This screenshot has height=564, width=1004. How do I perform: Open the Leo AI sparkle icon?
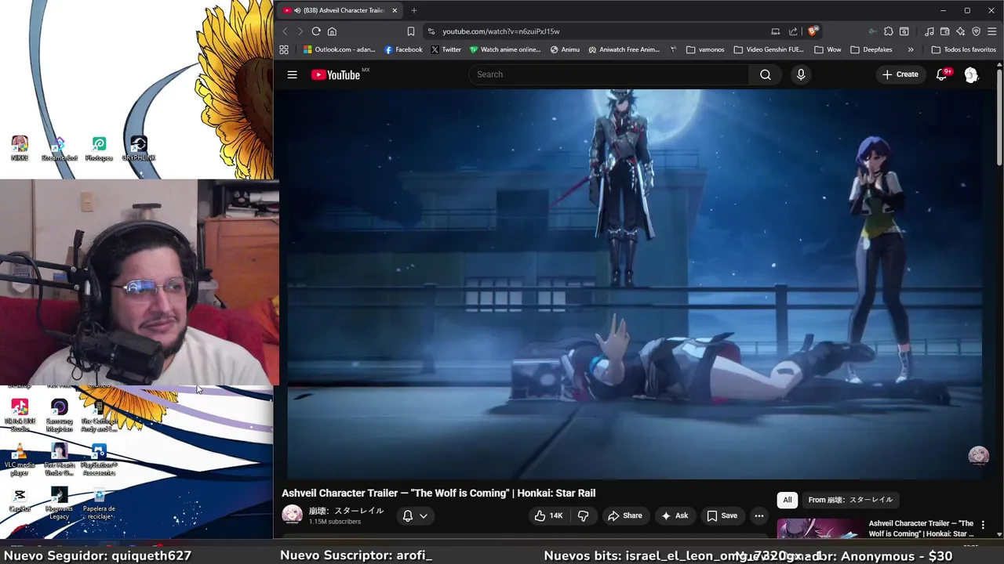click(960, 31)
